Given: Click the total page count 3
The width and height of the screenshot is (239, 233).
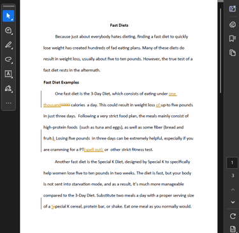Looking at the screenshot, I should pyautogui.click(x=233, y=176).
